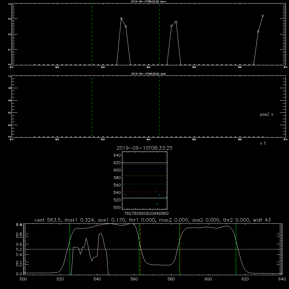289x289 pixels.
Task: Click x-axis label 500 on the bottom profile plot
Action: (23, 279)
